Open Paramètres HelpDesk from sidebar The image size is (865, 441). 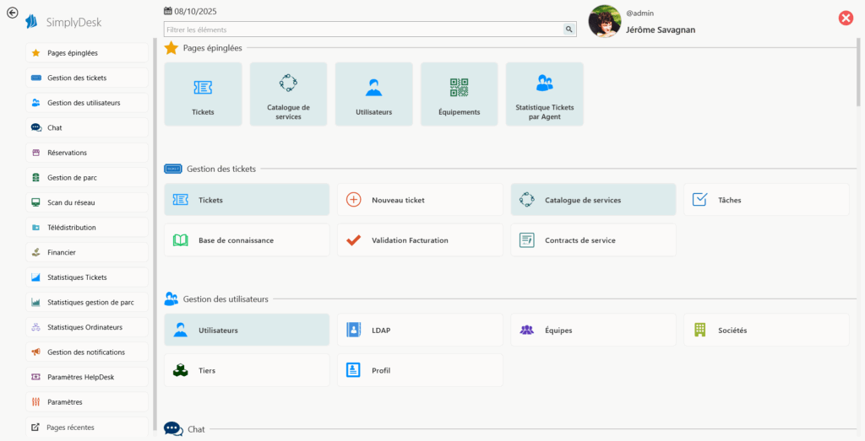click(86, 377)
